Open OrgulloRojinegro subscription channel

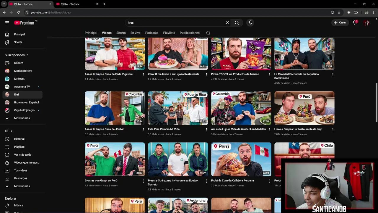click(23, 110)
